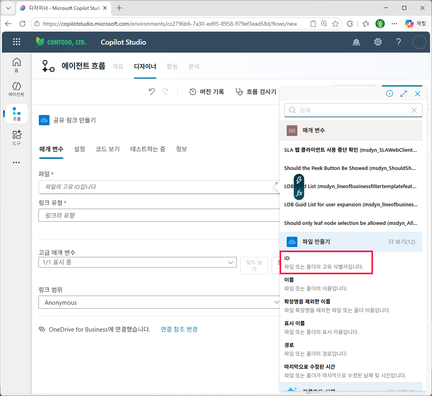Add page to favorites star icon
Screen dimensions: 432x396
click(335, 24)
